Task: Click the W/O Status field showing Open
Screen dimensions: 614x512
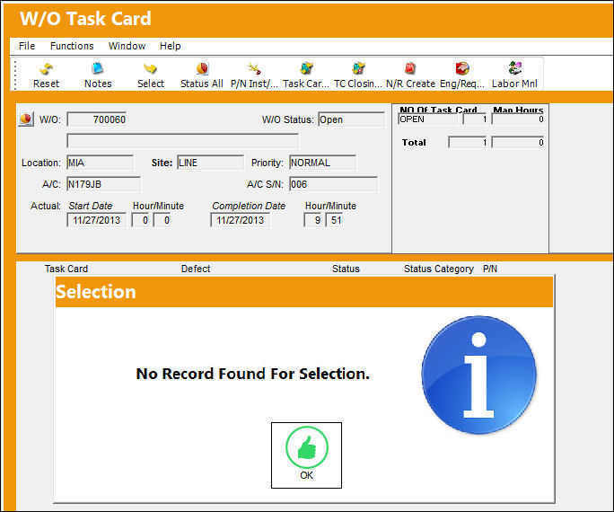Action: click(x=352, y=119)
